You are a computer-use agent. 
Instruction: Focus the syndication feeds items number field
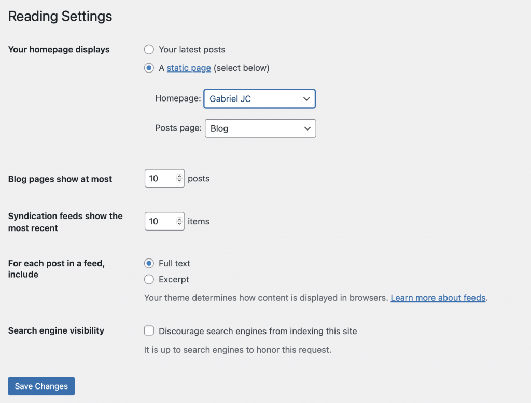[x=160, y=221]
